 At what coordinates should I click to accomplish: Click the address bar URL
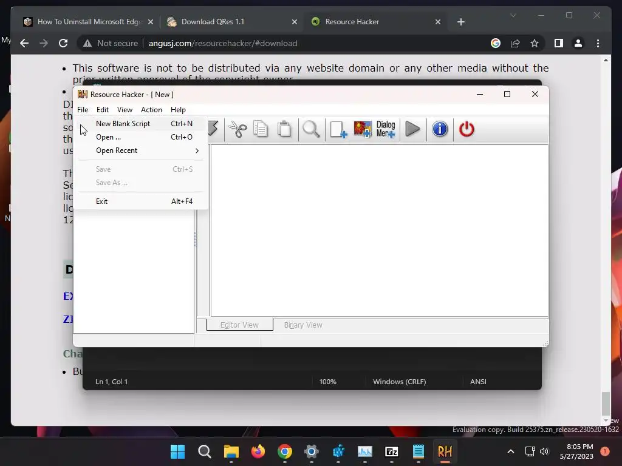[x=223, y=43]
